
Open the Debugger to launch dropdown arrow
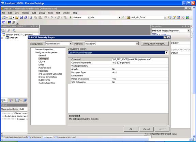166,53
